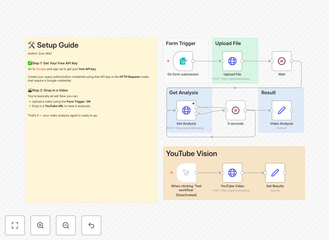Viewport: 329px width, 240px height.
Task: Select the 5 seconds wait node
Action: tap(236, 110)
